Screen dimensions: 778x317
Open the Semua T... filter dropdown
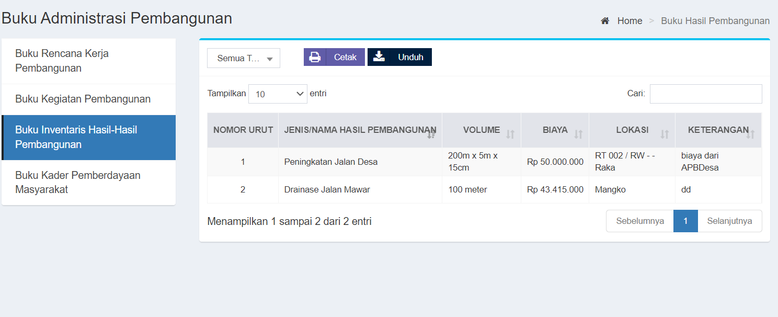243,58
